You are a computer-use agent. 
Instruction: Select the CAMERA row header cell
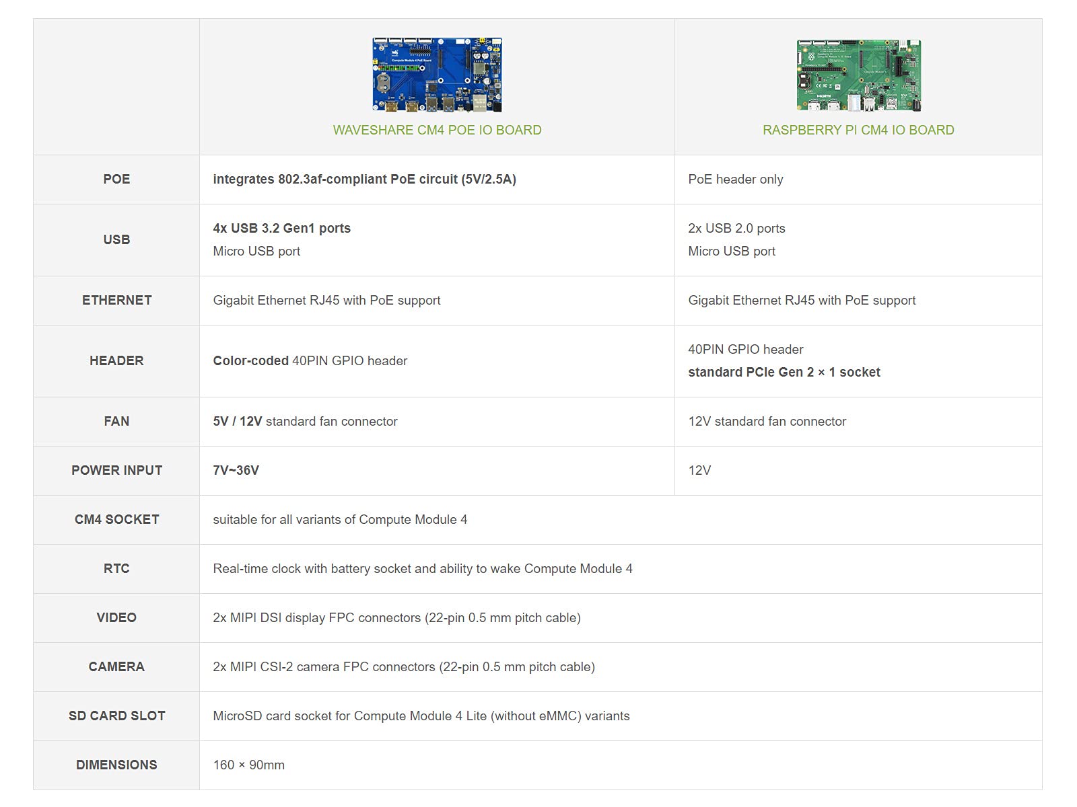pos(116,667)
